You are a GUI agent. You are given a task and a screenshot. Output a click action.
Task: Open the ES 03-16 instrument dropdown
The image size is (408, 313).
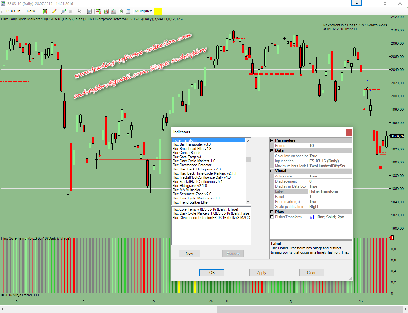coord(15,11)
